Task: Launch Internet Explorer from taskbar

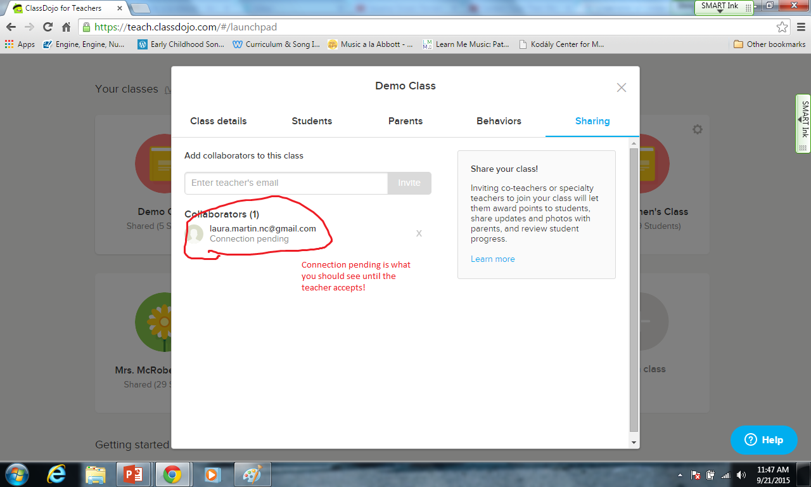Action: click(57, 474)
